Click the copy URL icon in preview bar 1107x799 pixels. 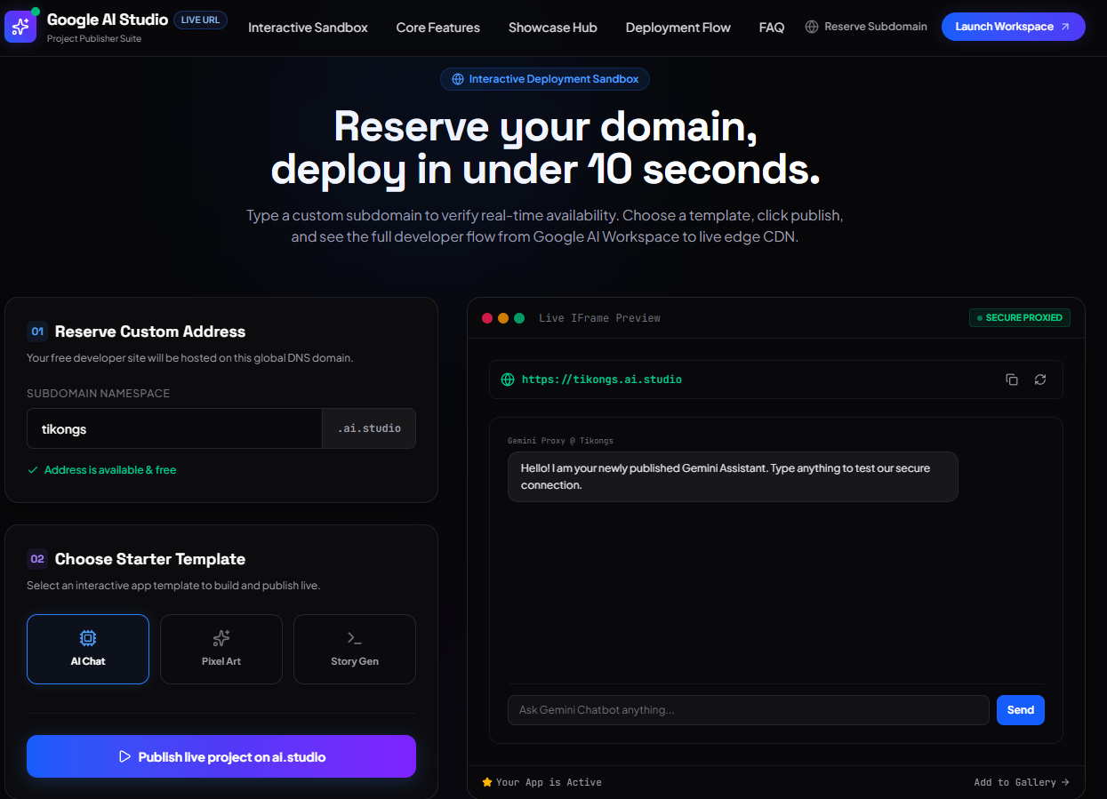(x=1012, y=380)
